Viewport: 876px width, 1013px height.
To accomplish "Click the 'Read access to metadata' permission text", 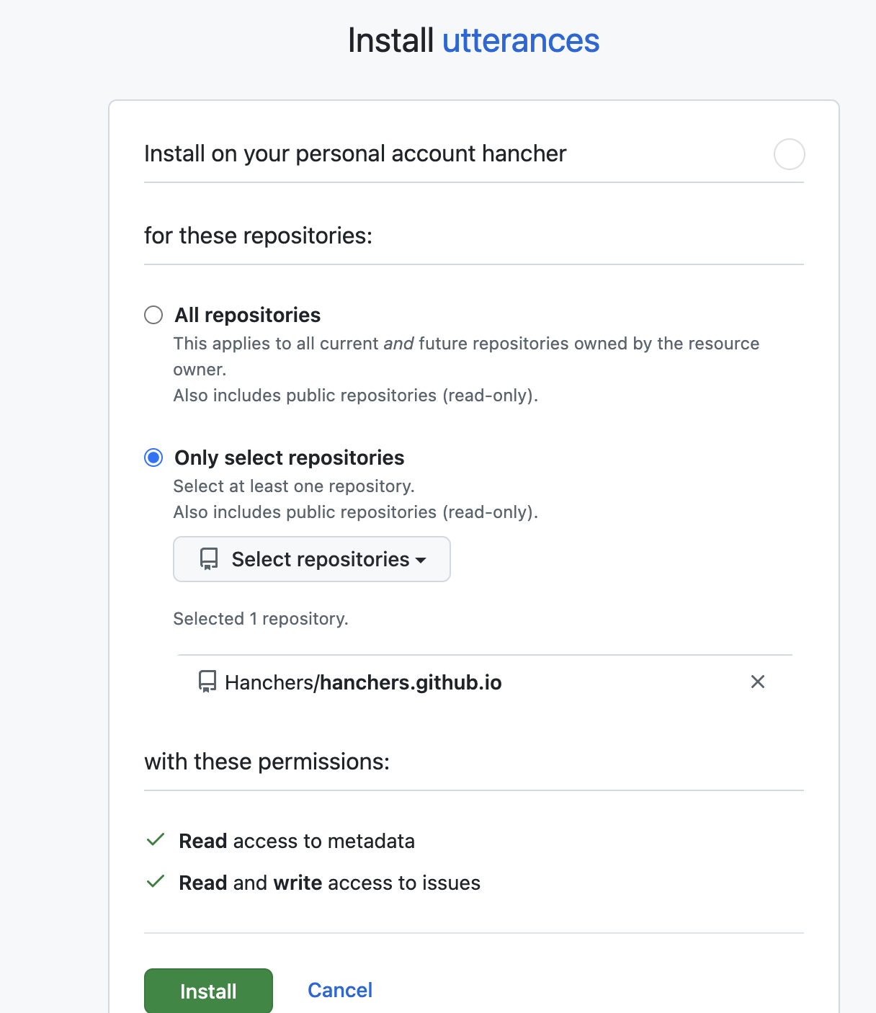I will (x=297, y=841).
